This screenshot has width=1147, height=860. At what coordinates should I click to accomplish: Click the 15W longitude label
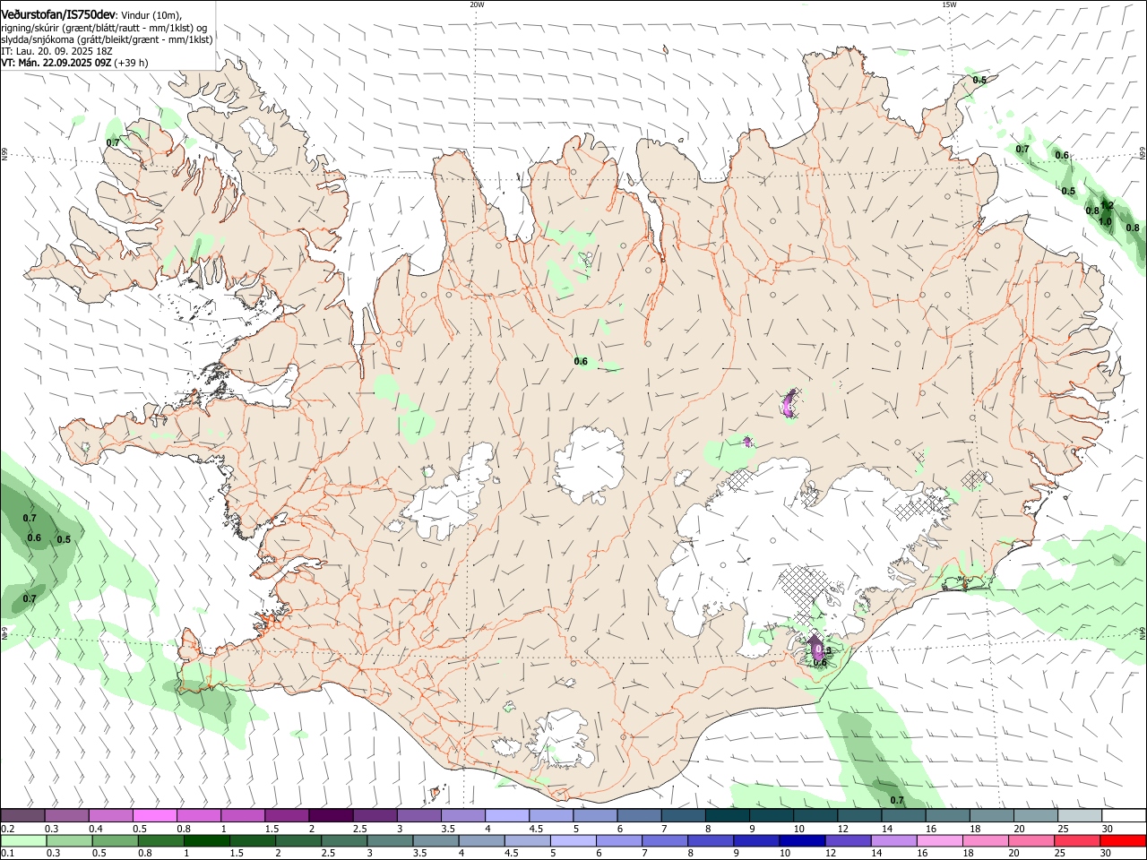pyautogui.click(x=949, y=4)
